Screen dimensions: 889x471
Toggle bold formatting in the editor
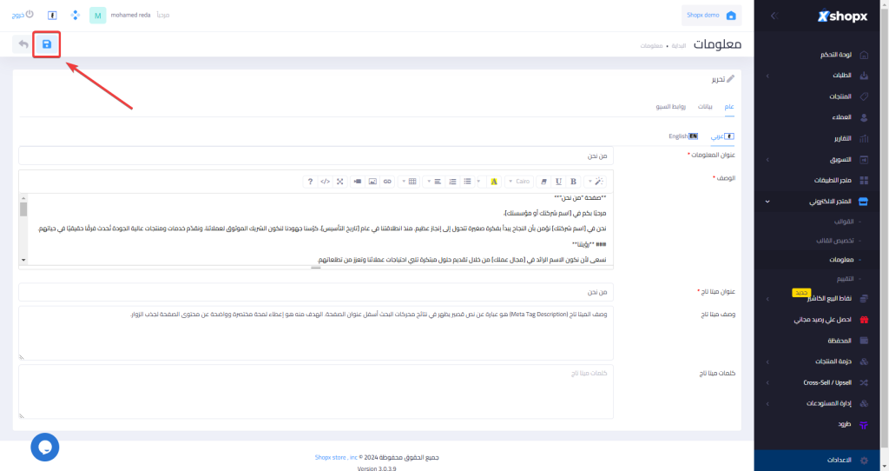(x=573, y=181)
